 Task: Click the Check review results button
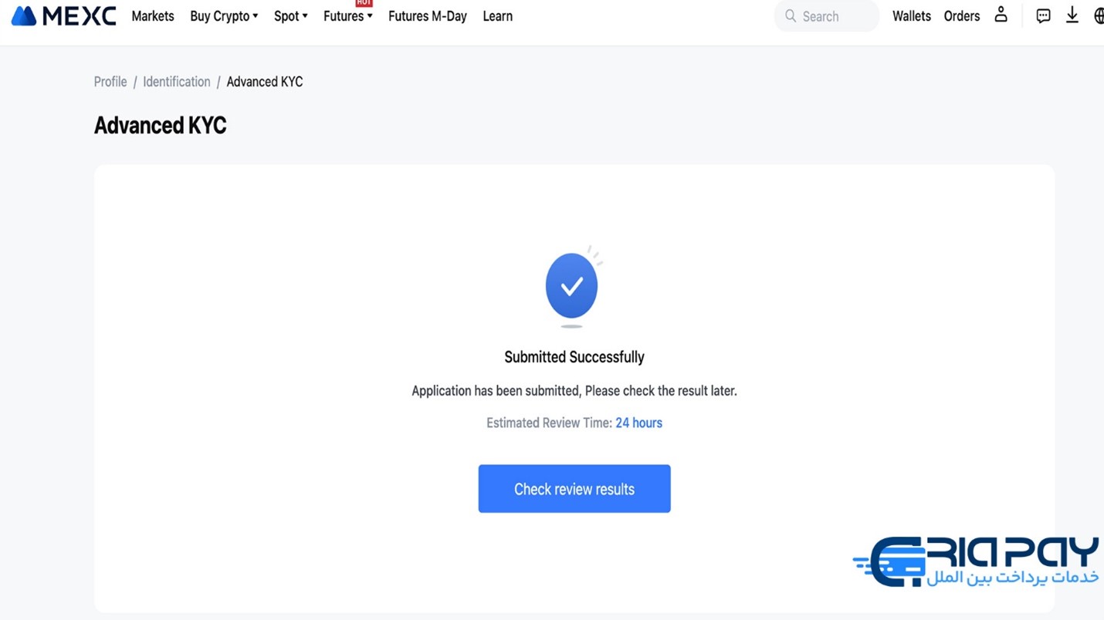click(574, 489)
